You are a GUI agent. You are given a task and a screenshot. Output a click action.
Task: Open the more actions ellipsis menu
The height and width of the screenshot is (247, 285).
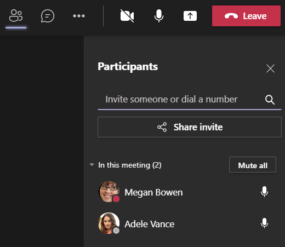[79, 16]
